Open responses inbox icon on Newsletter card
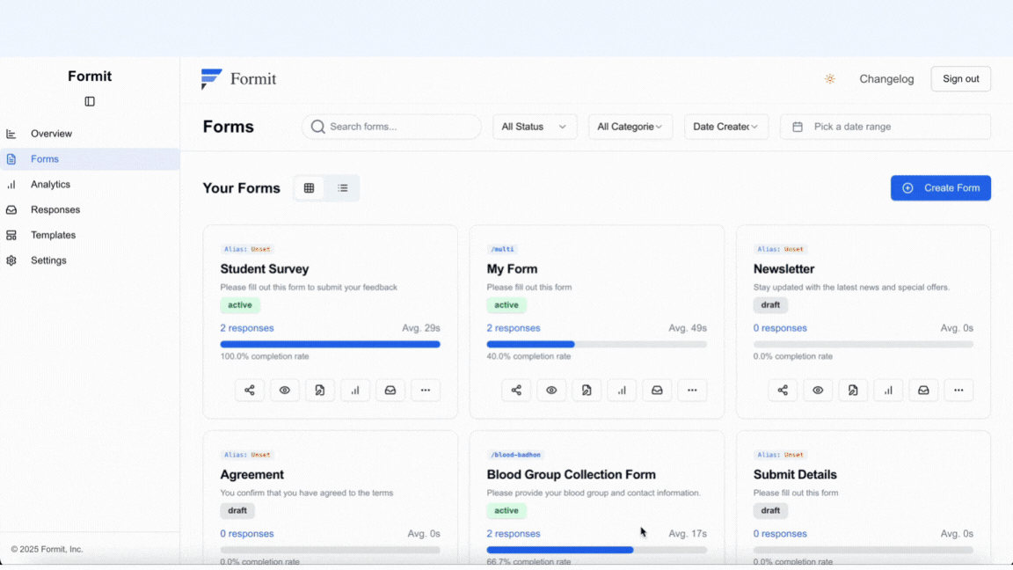 pyautogui.click(x=923, y=391)
